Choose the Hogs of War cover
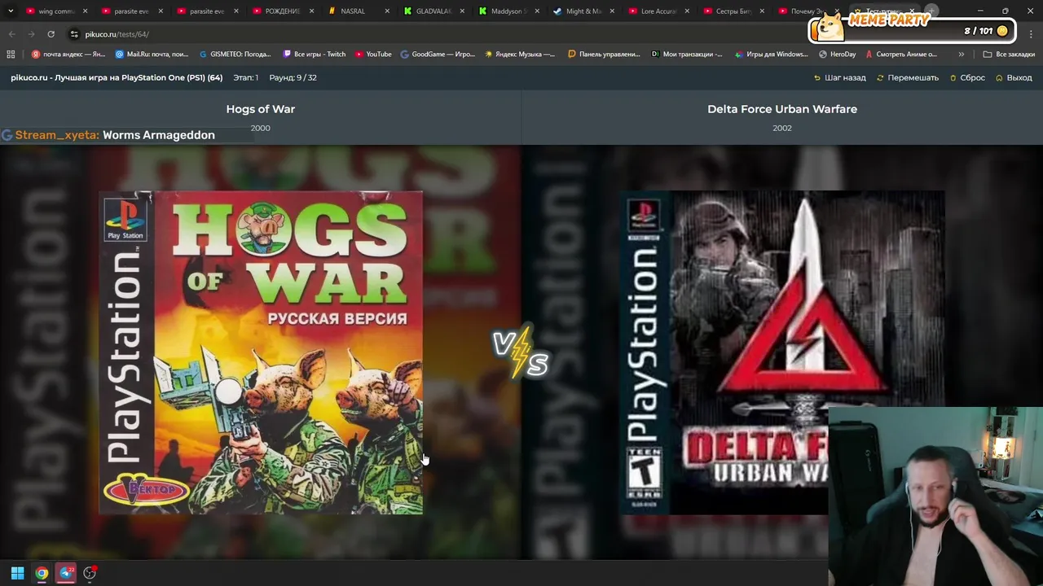Screen dimensions: 1043x586 click(261, 352)
